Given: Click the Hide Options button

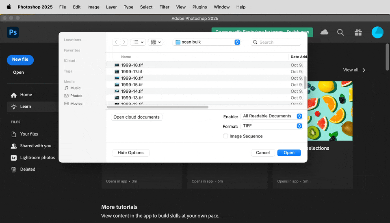Looking at the screenshot, I should [130, 153].
